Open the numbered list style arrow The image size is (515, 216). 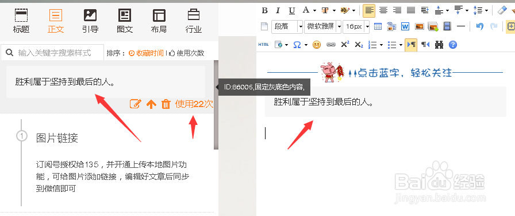[381, 45]
